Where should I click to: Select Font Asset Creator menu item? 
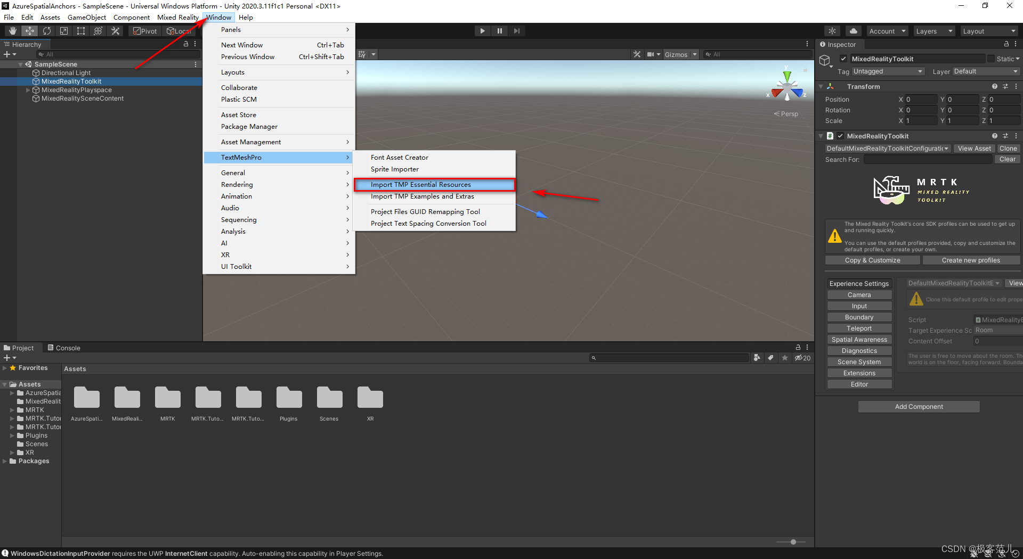tap(434, 158)
